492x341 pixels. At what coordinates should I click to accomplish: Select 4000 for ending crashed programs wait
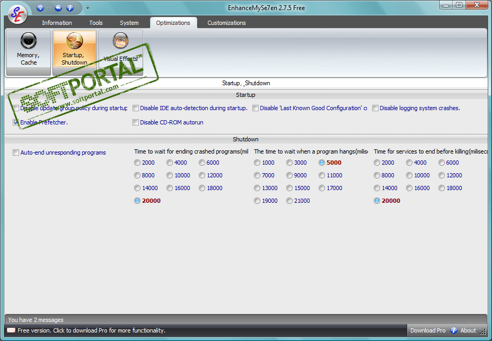pos(177,163)
